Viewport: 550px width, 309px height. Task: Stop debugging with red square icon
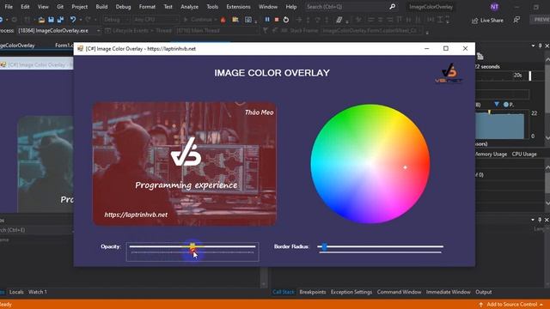pyautogui.click(x=277, y=20)
